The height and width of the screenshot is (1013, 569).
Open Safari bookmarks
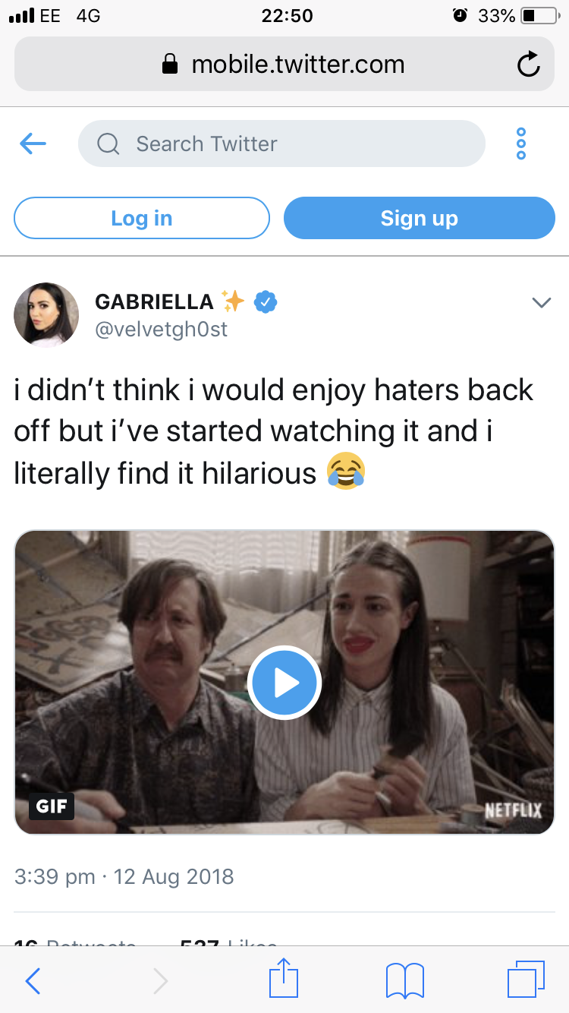pyautogui.click(x=405, y=980)
